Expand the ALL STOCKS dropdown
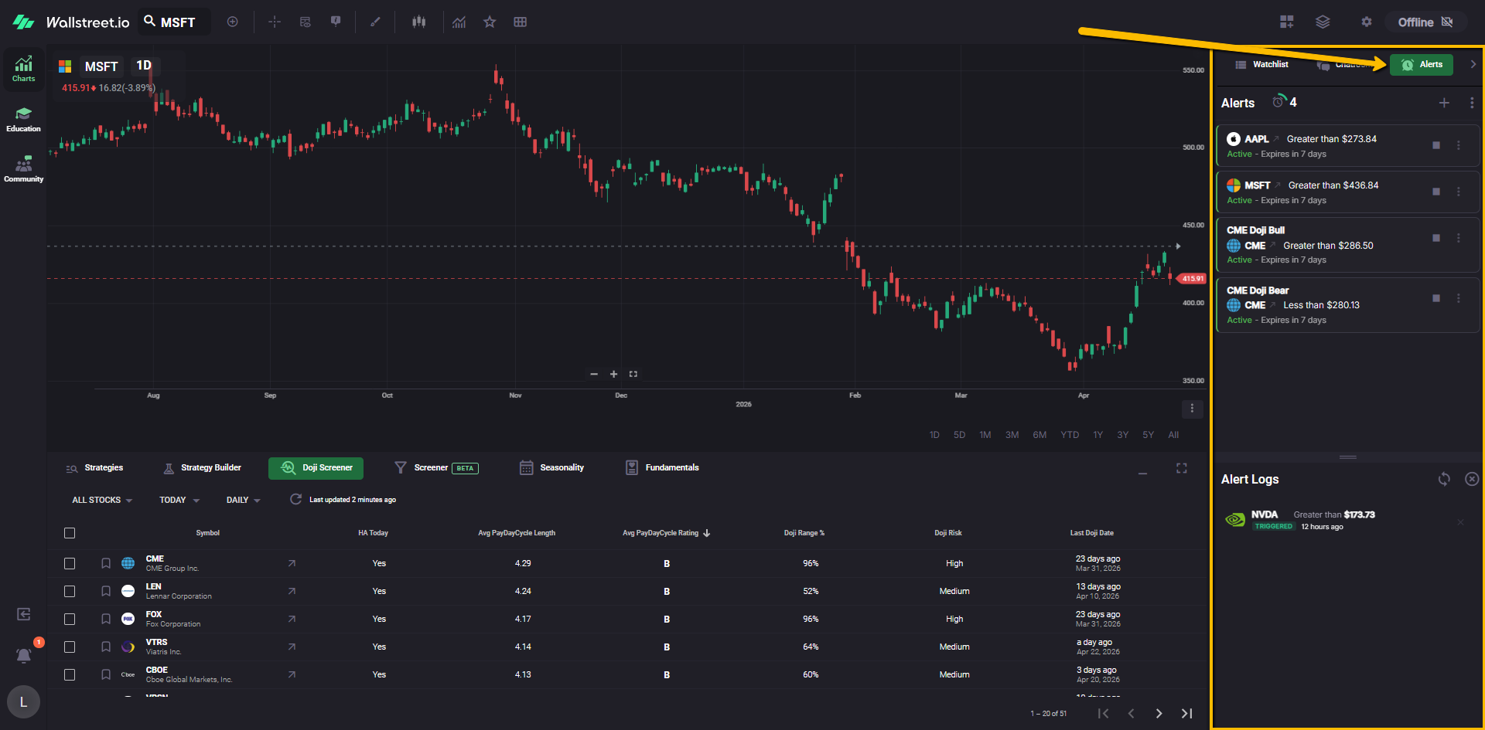Viewport: 1485px width, 730px height. [102, 500]
